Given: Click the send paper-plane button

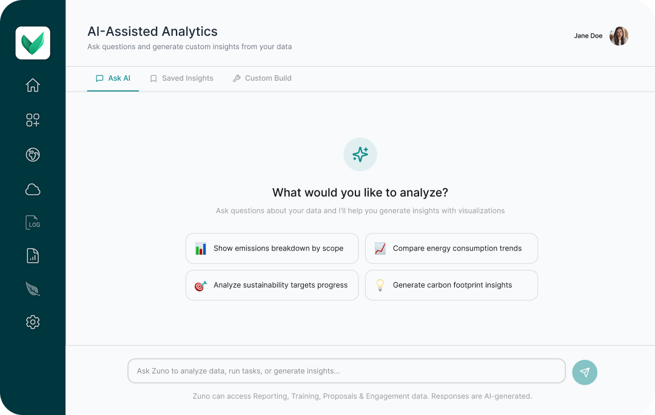Looking at the screenshot, I should pos(585,373).
